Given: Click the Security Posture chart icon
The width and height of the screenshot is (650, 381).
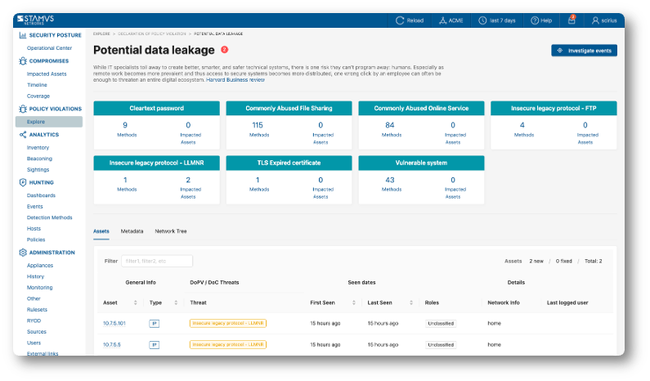Looking at the screenshot, I should 22,35.
